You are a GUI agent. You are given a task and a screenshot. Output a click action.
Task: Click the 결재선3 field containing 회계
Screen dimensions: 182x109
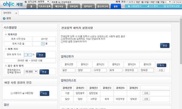[116, 70]
